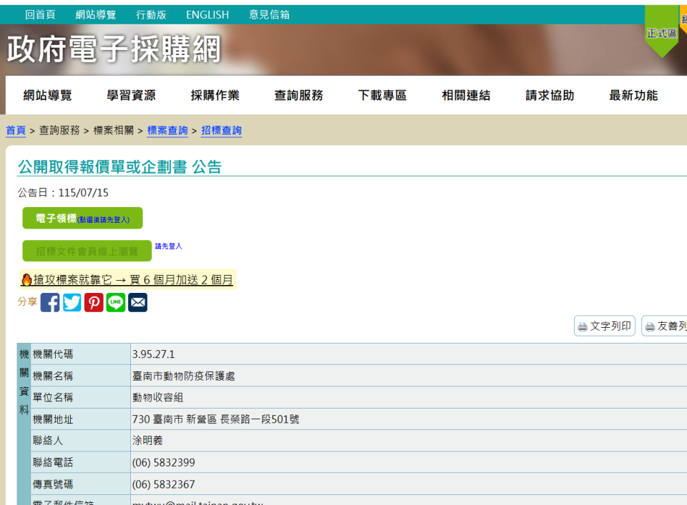Go to 回首頁 in top bar
The image size is (687, 505).
coord(40,15)
